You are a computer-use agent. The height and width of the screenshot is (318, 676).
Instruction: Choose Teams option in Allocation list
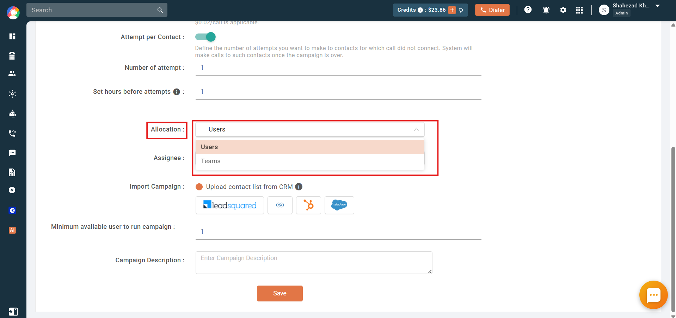tap(310, 161)
